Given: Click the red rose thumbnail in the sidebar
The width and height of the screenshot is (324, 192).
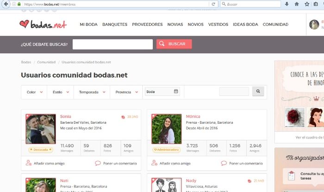Looking at the screenshot, I should click(294, 117).
